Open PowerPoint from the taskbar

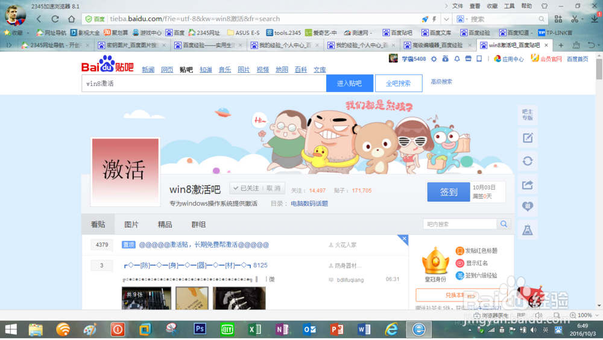pyautogui.click(x=337, y=329)
